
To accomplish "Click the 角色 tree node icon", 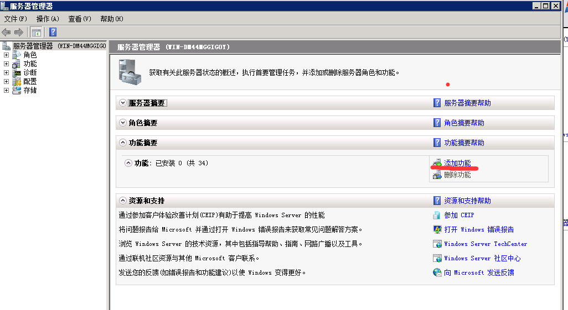I will (x=17, y=55).
